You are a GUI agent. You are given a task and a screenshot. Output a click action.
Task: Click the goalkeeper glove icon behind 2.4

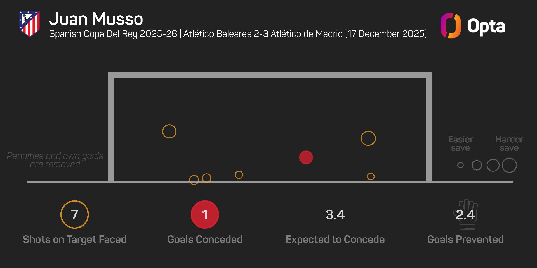click(466, 214)
